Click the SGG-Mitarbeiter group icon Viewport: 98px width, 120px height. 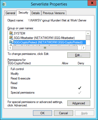pyautogui.click(x=11, y=38)
